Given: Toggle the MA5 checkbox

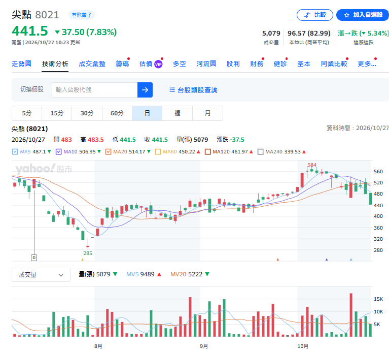Looking at the screenshot, I should pos(15,151).
